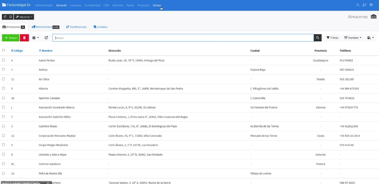The image size is (379, 184).
Task: Toggle the select-all checkbox in table header
Action: point(3,50)
